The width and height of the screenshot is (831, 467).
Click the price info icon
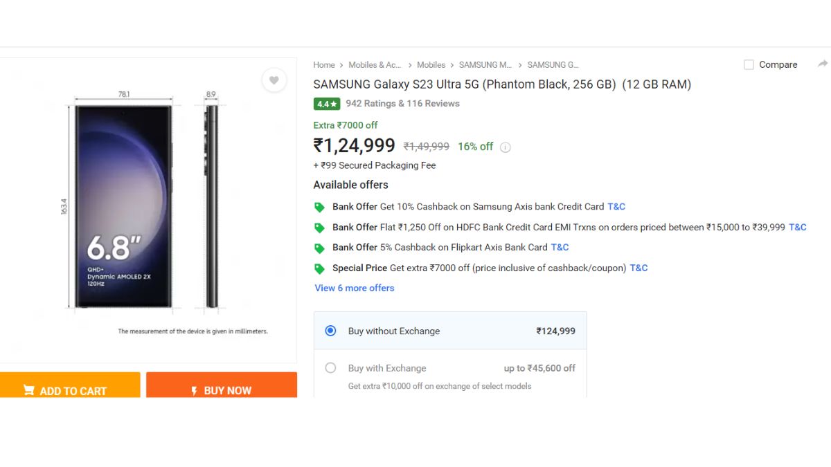[506, 147]
